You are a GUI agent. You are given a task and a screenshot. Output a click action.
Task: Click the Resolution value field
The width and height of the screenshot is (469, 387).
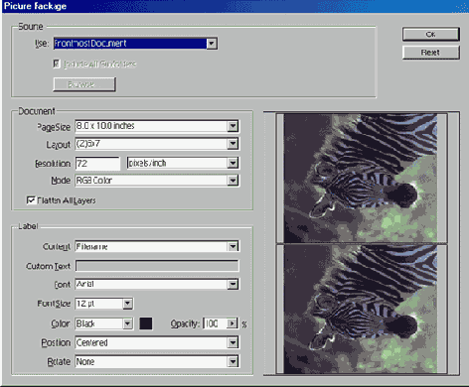click(x=97, y=164)
